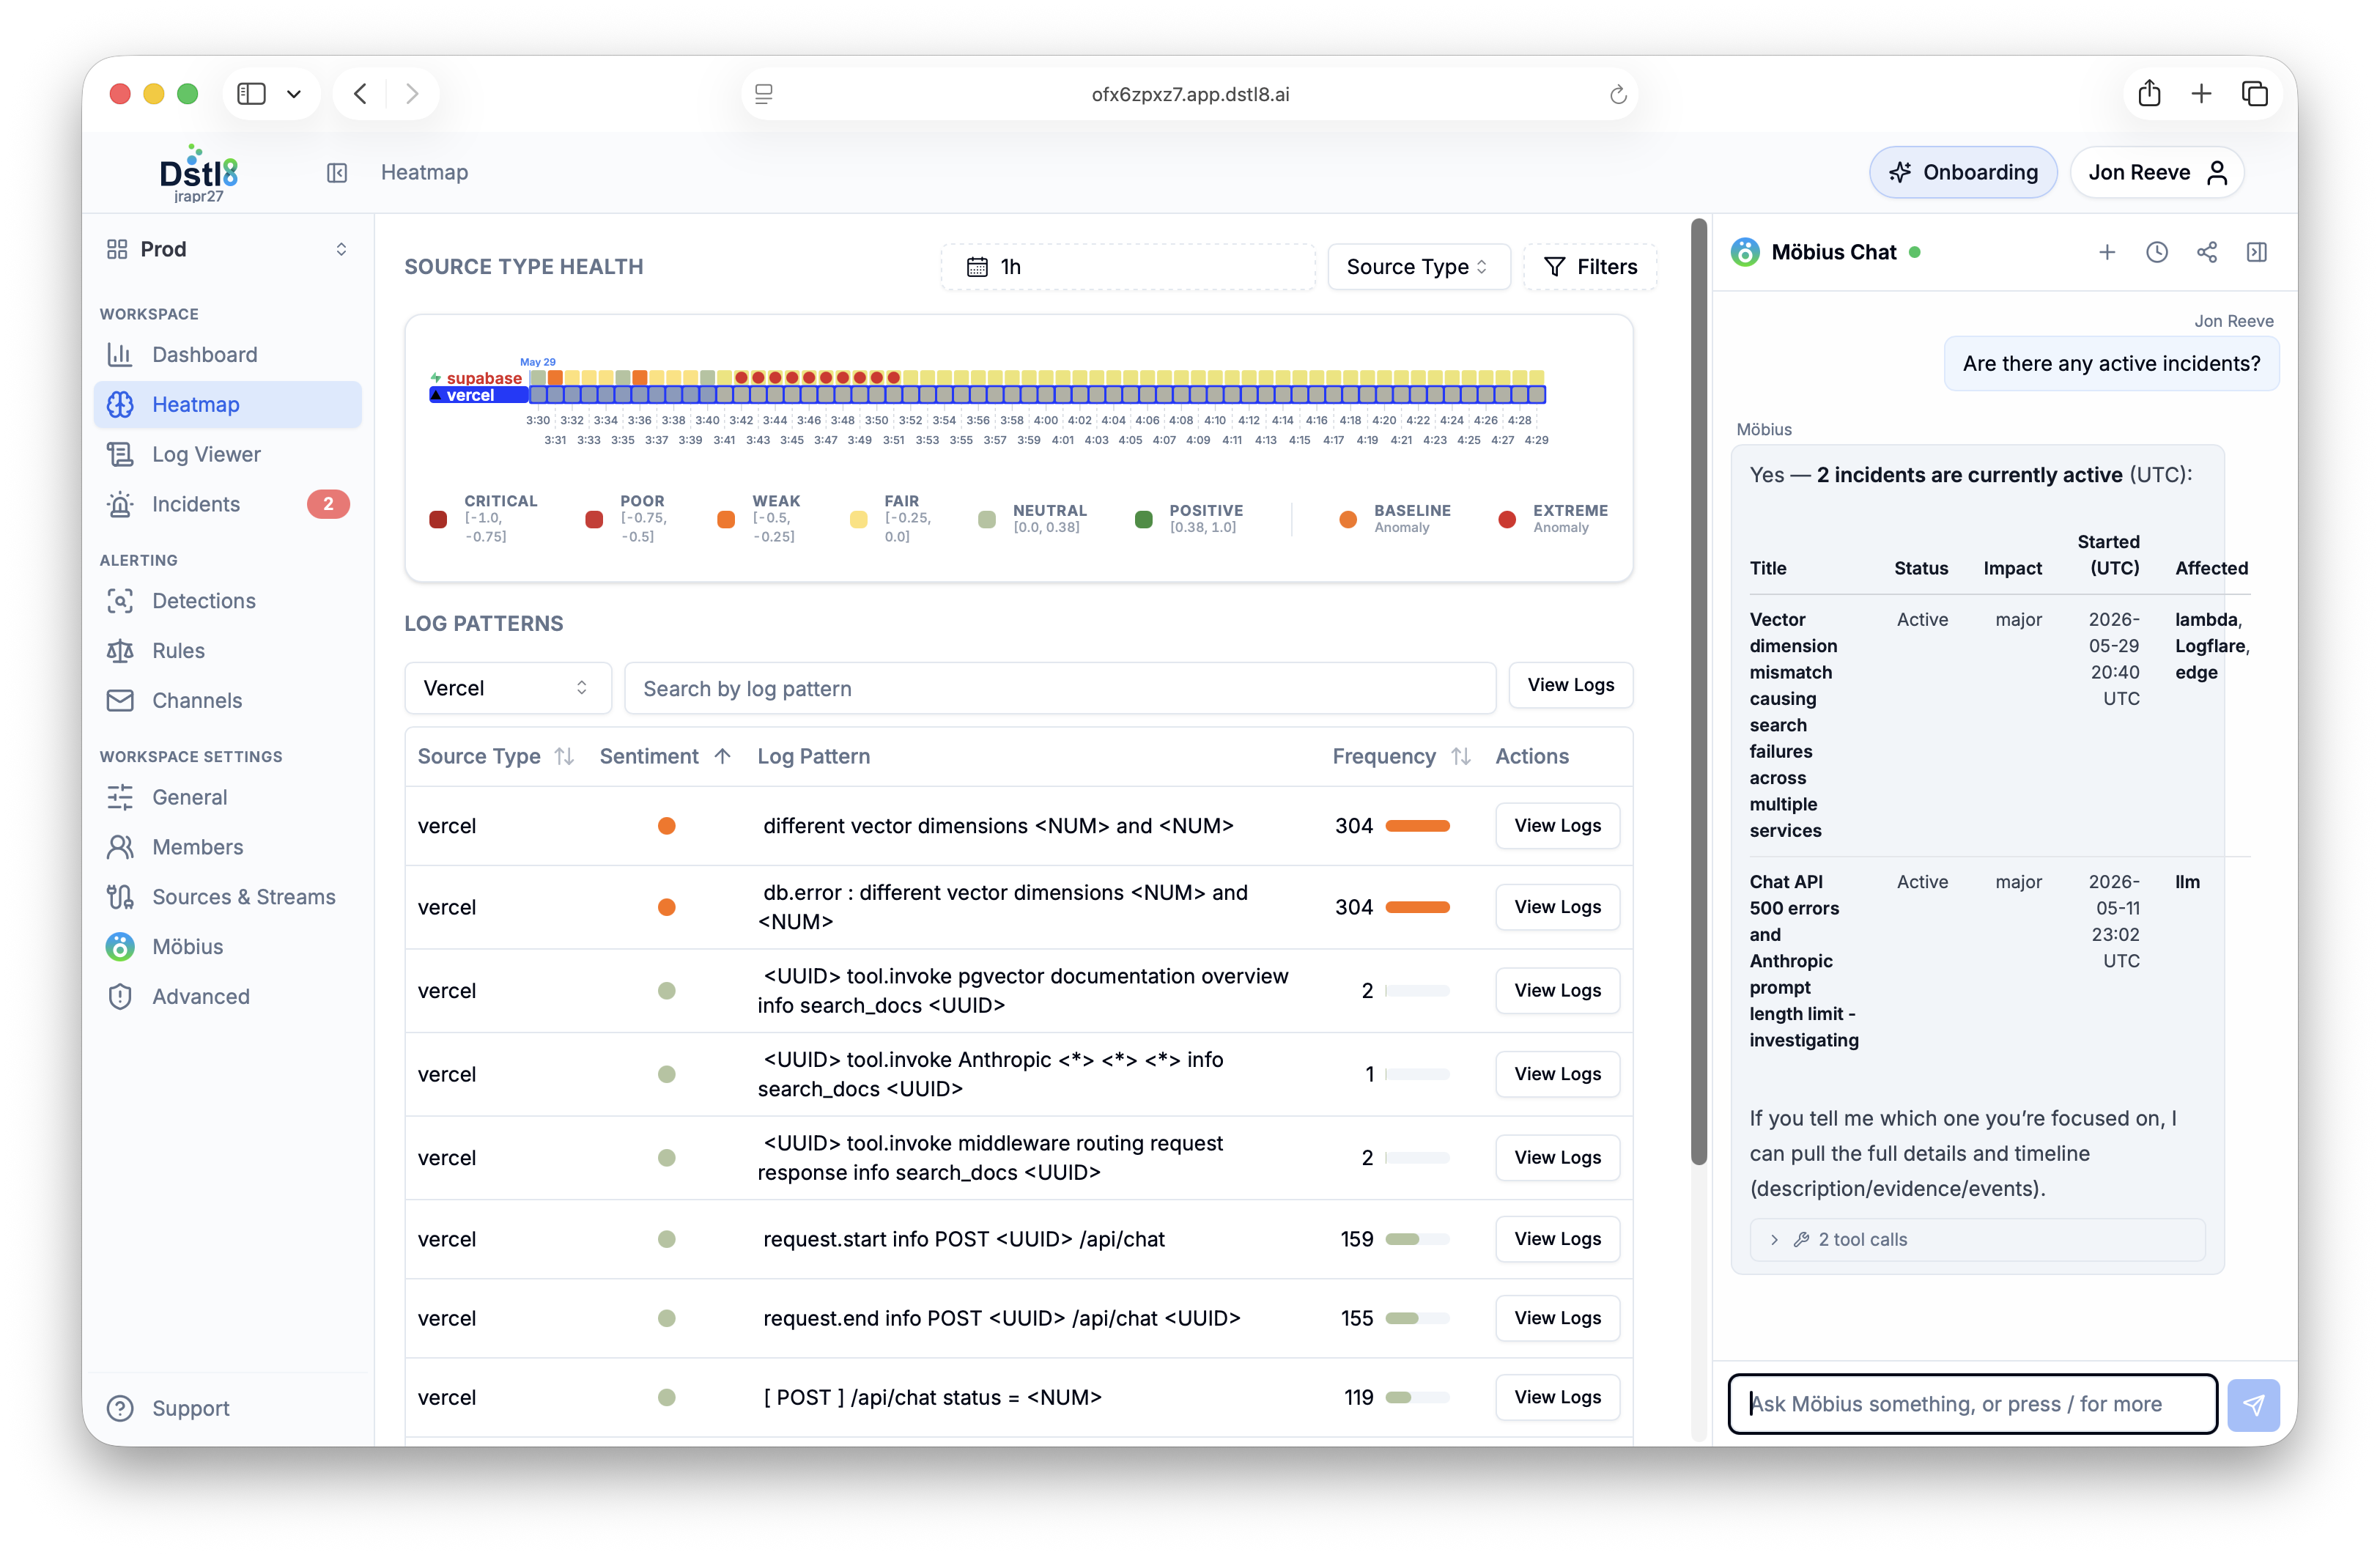
Task: Click the main content vertical scrollbar
Action: 1699,692
